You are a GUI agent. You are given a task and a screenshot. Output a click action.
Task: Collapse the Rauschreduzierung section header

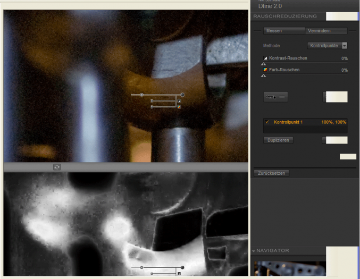288,16
